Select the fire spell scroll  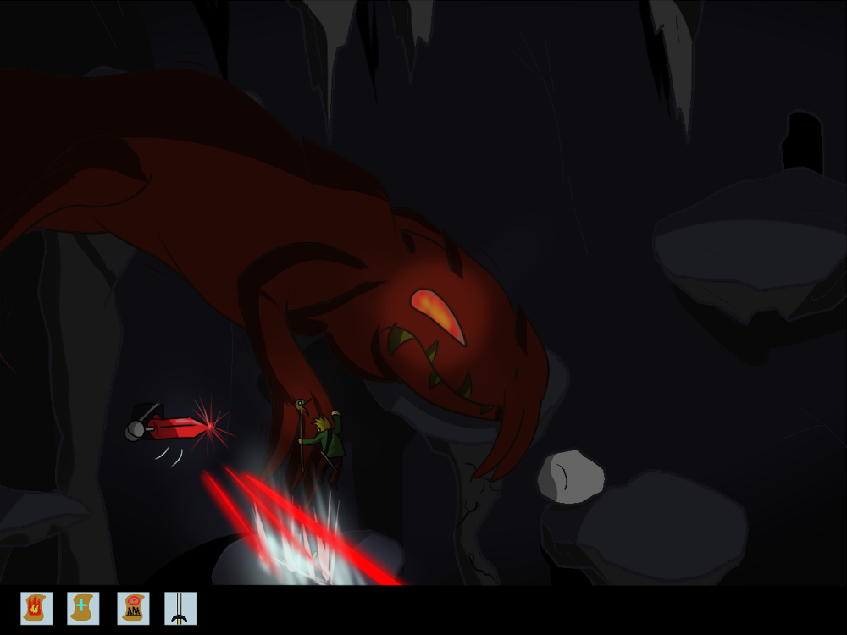click(36, 608)
